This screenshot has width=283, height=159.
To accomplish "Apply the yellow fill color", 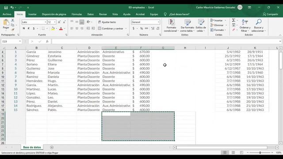I will 53,28.
